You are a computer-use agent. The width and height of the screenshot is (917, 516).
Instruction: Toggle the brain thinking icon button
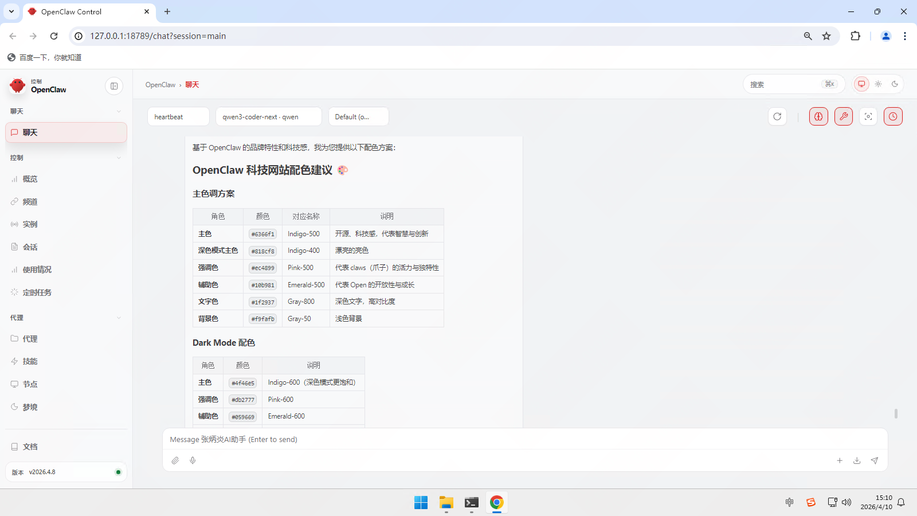(x=818, y=116)
